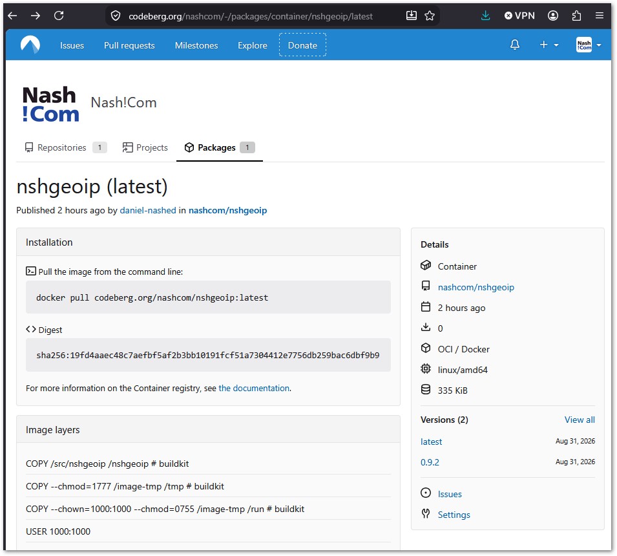Click the linux/amd64 platform text
Screen dimensions: 617x556
tap(463, 370)
